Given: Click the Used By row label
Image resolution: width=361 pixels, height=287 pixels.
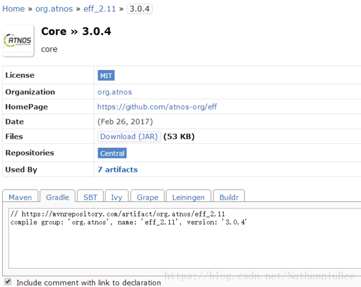Looking at the screenshot, I should (x=21, y=170).
